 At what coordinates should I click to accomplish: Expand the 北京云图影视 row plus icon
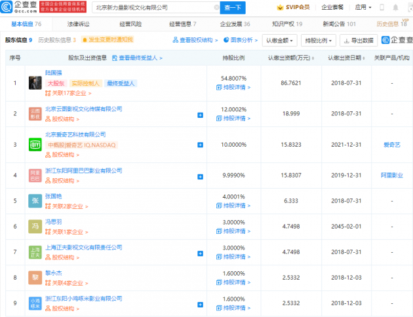point(200,115)
